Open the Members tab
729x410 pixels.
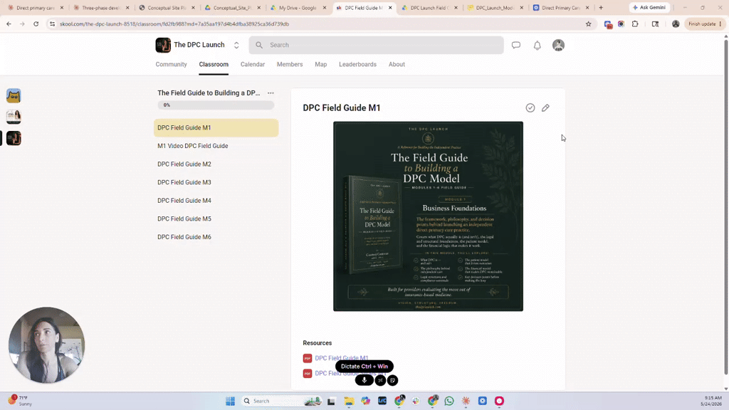pyautogui.click(x=290, y=64)
